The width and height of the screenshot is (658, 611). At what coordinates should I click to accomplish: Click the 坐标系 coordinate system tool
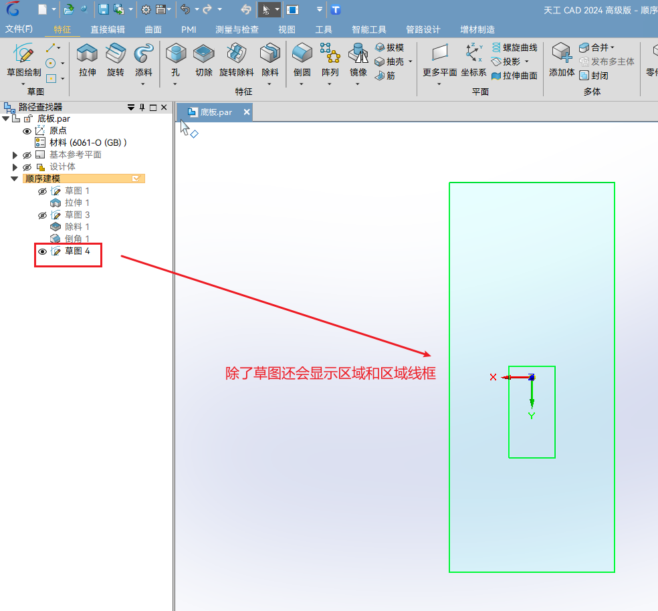(473, 60)
